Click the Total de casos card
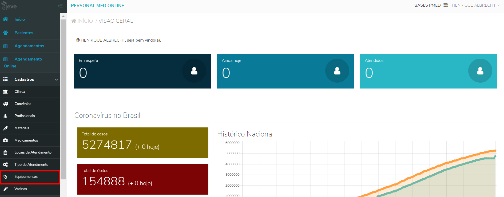The height and width of the screenshot is (197, 504). coord(143,143)
